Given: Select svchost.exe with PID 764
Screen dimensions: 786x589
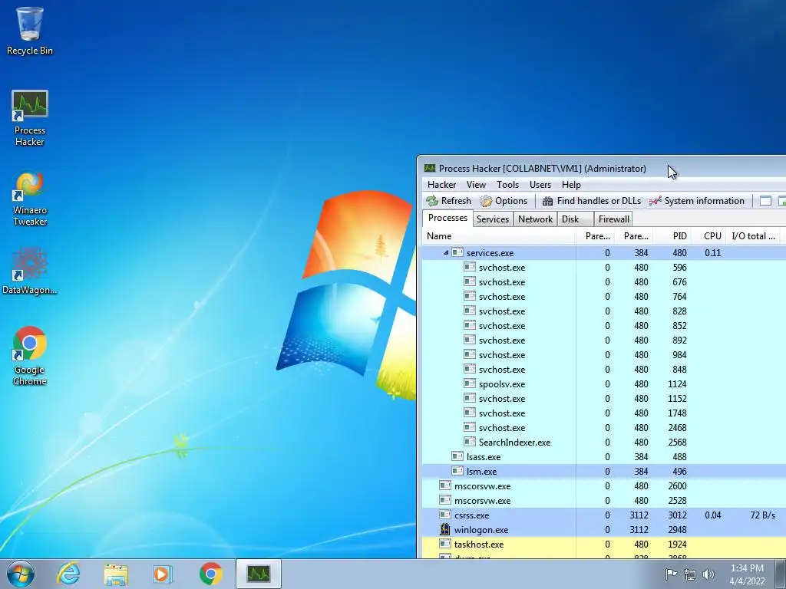Looking at the screenshot, I should click(x=604, y=297).
